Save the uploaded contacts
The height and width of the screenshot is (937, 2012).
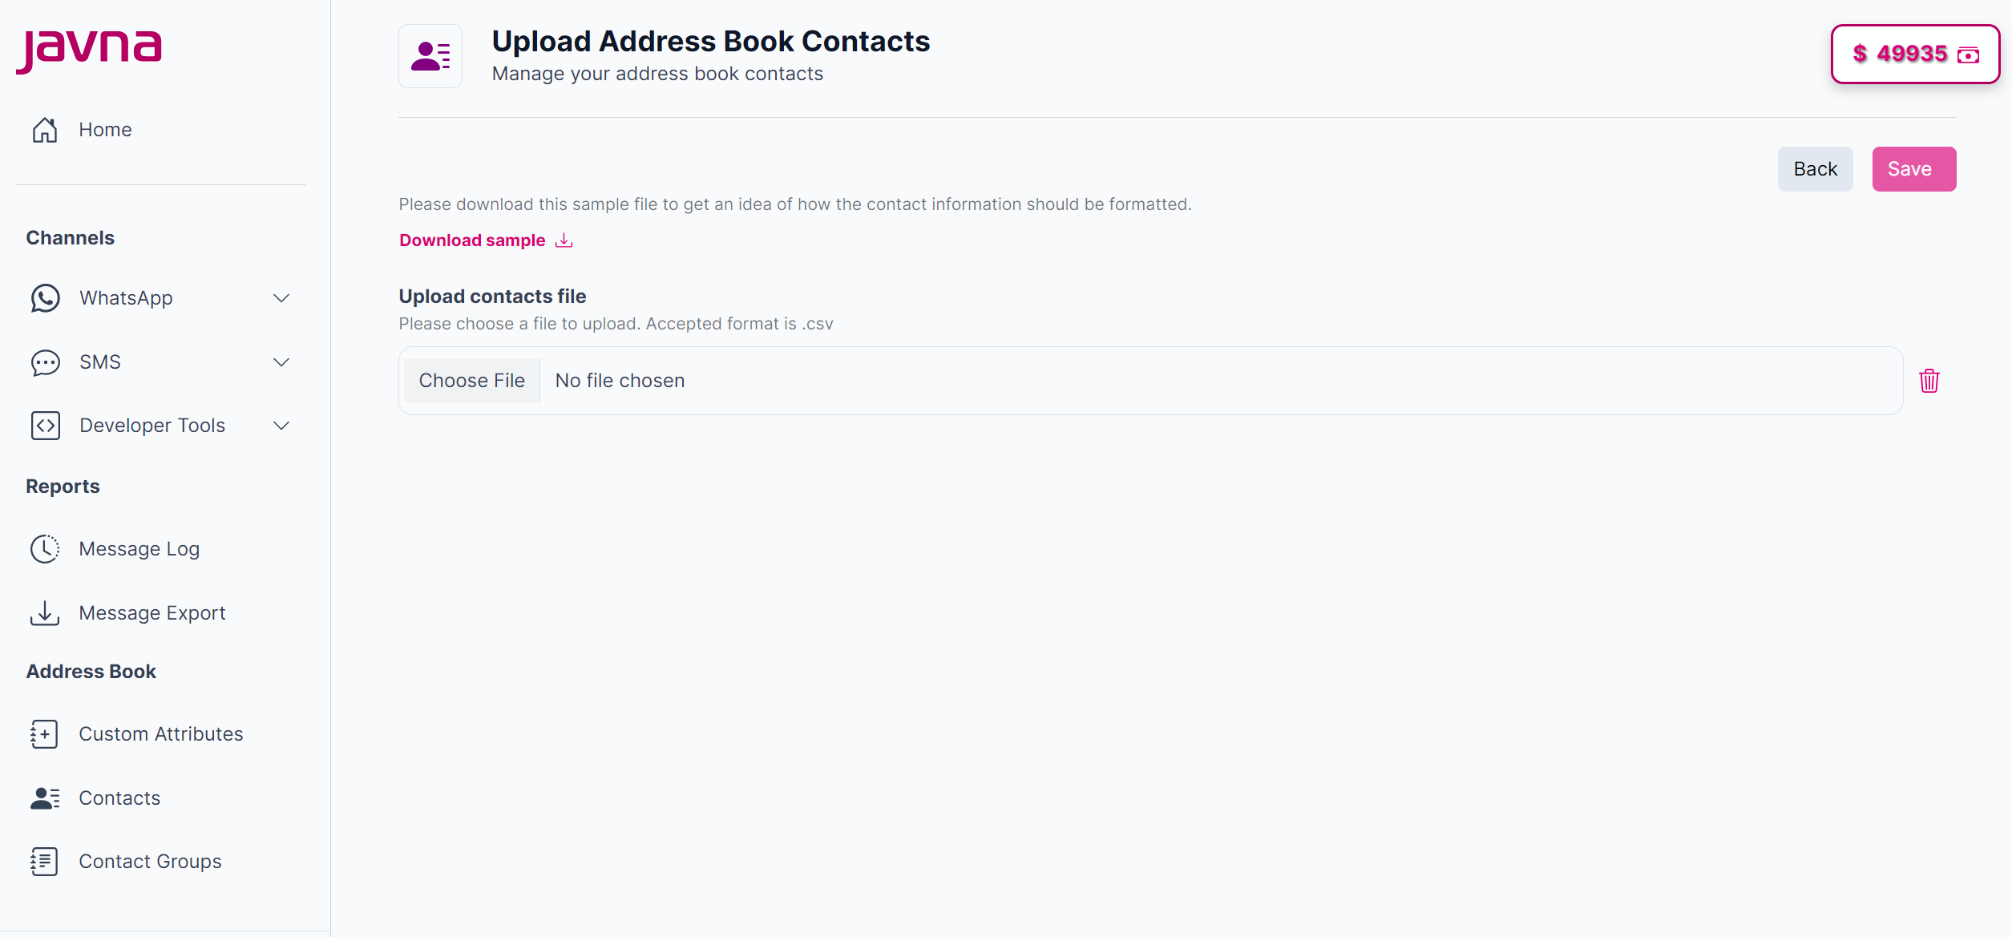[x=1913, y=168]
